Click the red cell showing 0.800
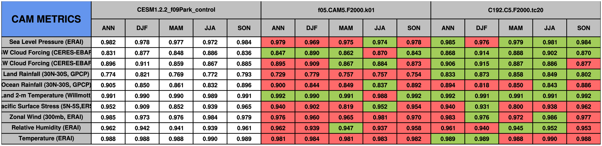The height and width of the screenshot is (146, 602). 515,107
